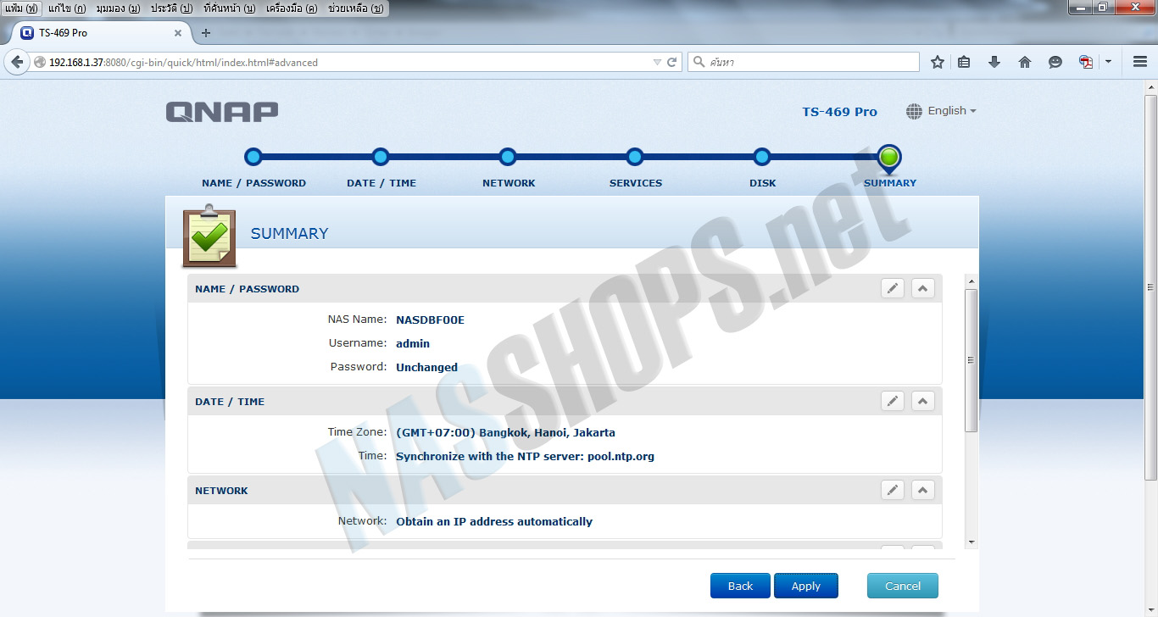The height and width of the screenshot is (617, 1158).
Task: Click the TS-469 Pro model name
Action: tap(839, 111)
